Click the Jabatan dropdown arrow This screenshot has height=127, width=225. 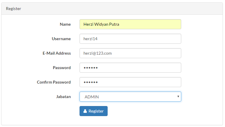pyautogui.click(x=178, y=97)
